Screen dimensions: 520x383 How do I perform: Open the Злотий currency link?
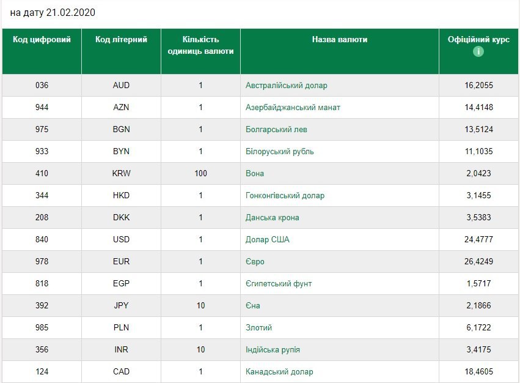tap(258, 328)
